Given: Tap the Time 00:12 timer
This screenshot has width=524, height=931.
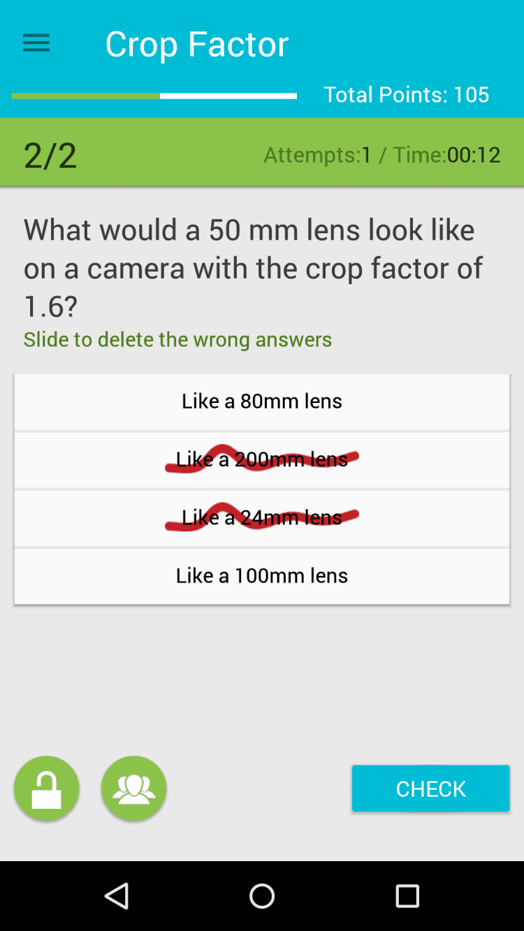Looking at the screenshot, I should [x=447, y=155].
